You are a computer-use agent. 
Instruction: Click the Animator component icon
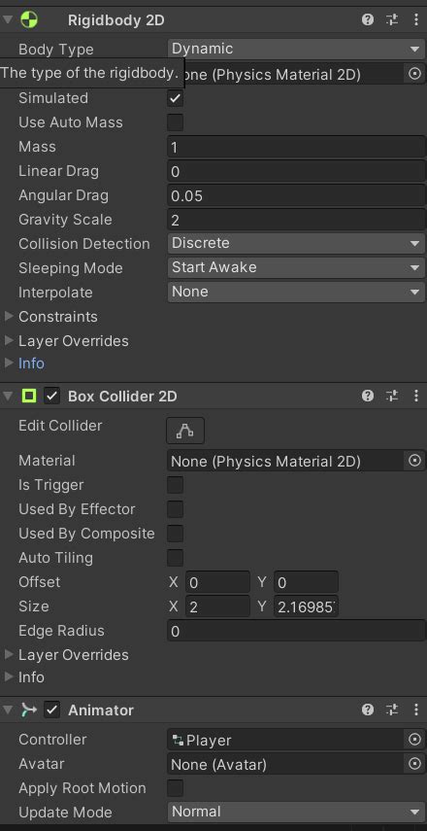coord(28,710)
